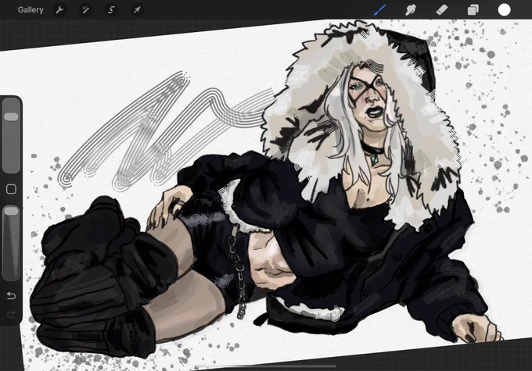Adjust the brush size slider
The height and width of the screenshot is (371, 532).
pos(11,136)
